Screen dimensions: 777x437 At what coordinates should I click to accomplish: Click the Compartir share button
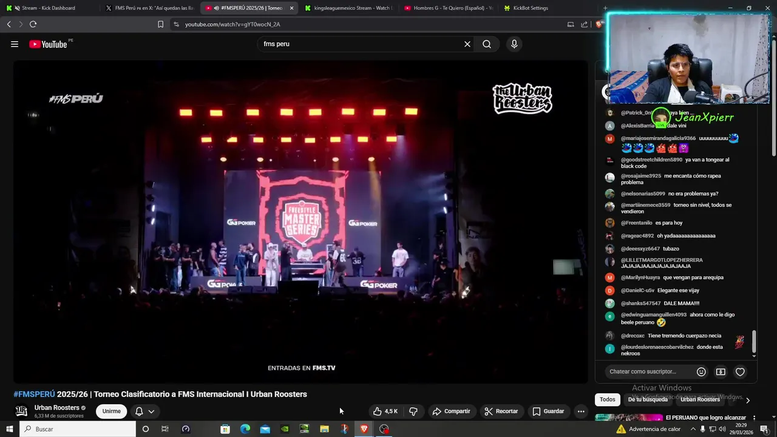[451, 412]
